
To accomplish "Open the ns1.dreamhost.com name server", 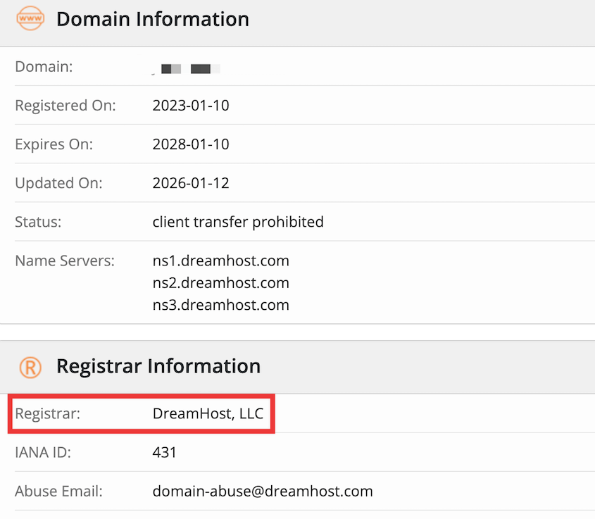I will tap(221, 261).
